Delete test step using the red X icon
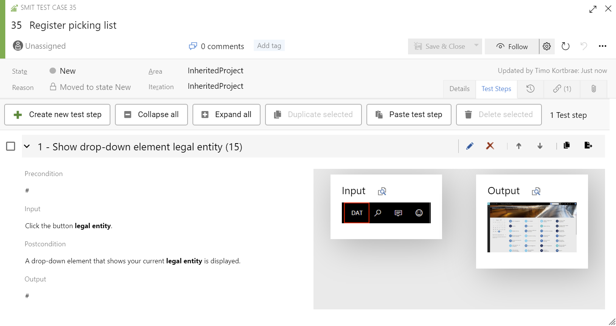 (490, 146)
